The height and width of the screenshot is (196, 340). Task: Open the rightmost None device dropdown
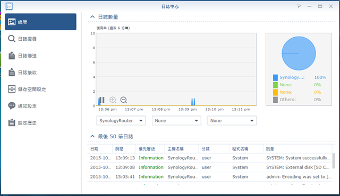[x=232, y=121]
